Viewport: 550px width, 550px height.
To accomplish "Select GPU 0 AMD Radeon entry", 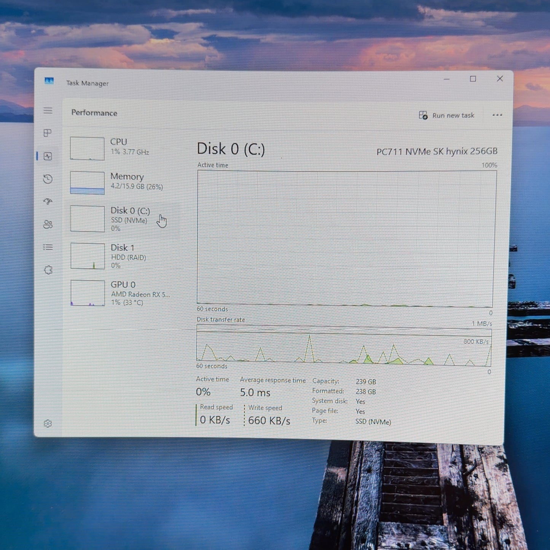I will click(121, 293).
